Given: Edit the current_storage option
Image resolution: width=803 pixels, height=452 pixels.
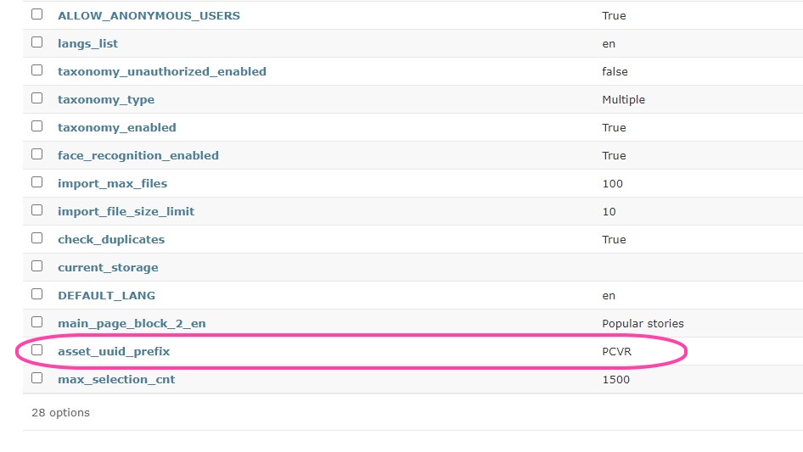Looking at the screenshot, I should point(108,268).
